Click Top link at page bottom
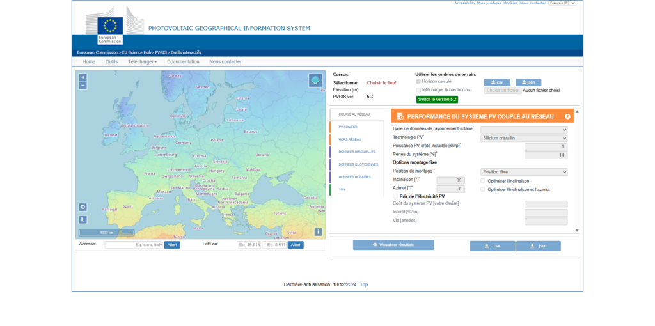Screen dimensions: 655x326 [364, 284]
